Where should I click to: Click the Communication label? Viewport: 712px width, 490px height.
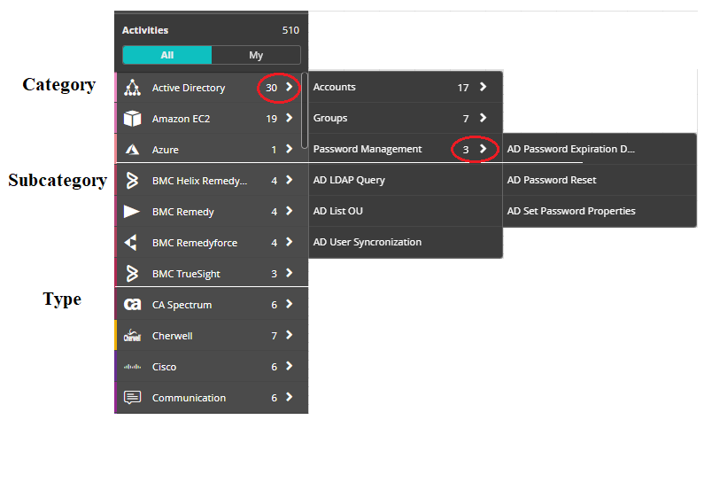point(189,398)
